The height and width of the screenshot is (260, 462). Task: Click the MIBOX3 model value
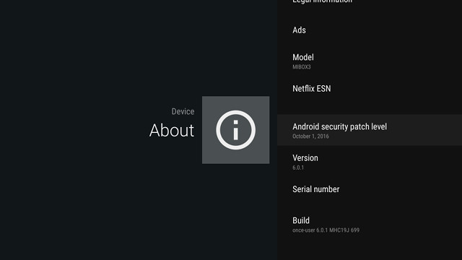click(x=302, y=67)
